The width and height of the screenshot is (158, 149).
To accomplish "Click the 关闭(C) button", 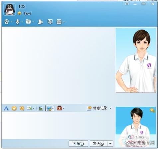I will [79, 144].
